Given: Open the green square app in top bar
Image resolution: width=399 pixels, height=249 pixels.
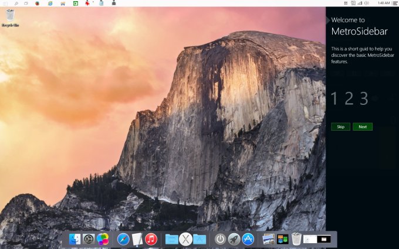Looking at the screenshot, I should click(x=76, y=4).
